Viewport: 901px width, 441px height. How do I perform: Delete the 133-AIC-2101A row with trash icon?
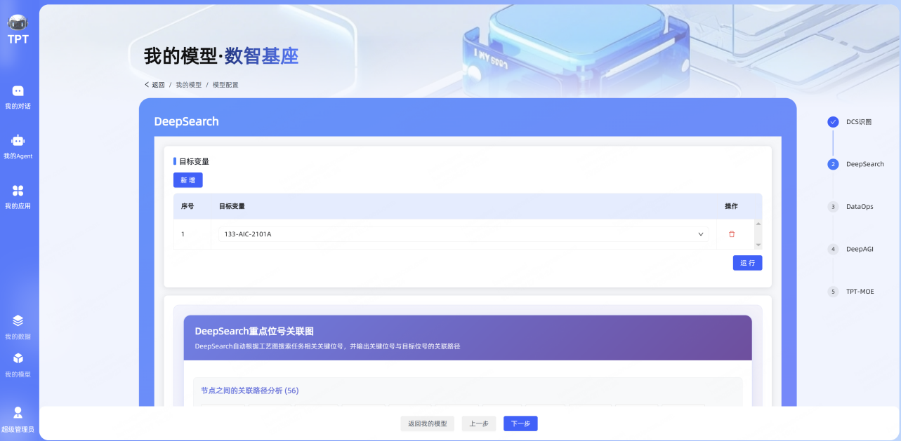tap(732, 234)
